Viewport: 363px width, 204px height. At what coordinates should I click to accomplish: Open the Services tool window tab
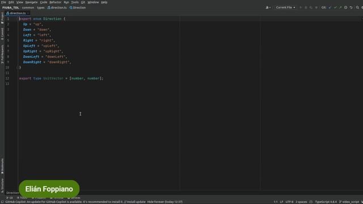click(x=74, y=198)
